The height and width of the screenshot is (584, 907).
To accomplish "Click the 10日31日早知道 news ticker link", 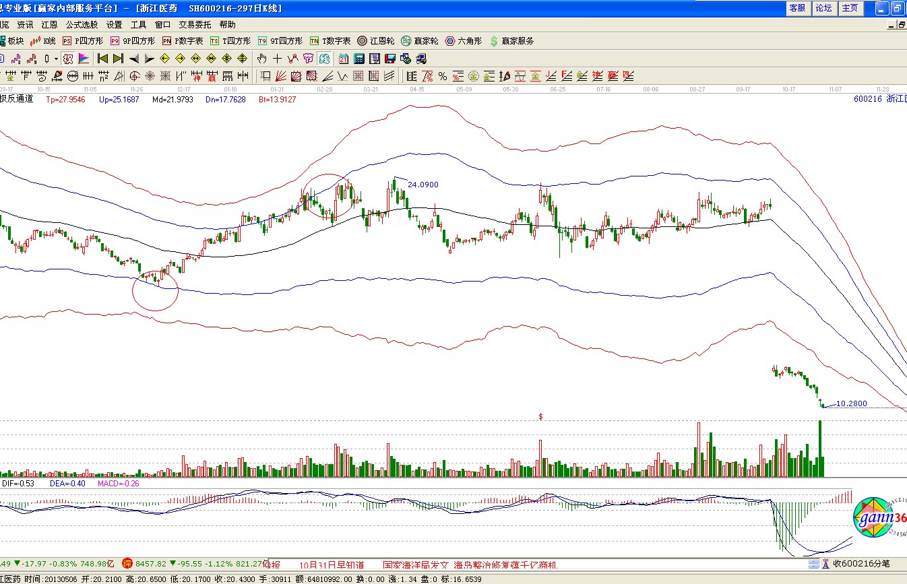I will click(332, 564).
